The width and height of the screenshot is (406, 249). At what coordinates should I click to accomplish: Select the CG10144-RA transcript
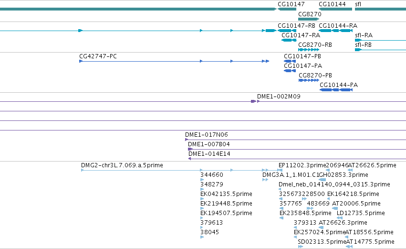335,31
